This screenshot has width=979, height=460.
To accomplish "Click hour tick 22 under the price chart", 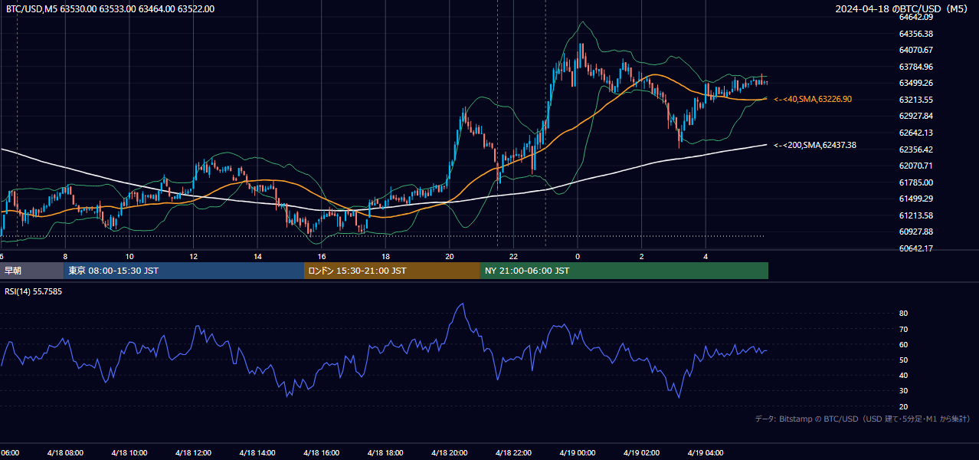I will point(513,257).
